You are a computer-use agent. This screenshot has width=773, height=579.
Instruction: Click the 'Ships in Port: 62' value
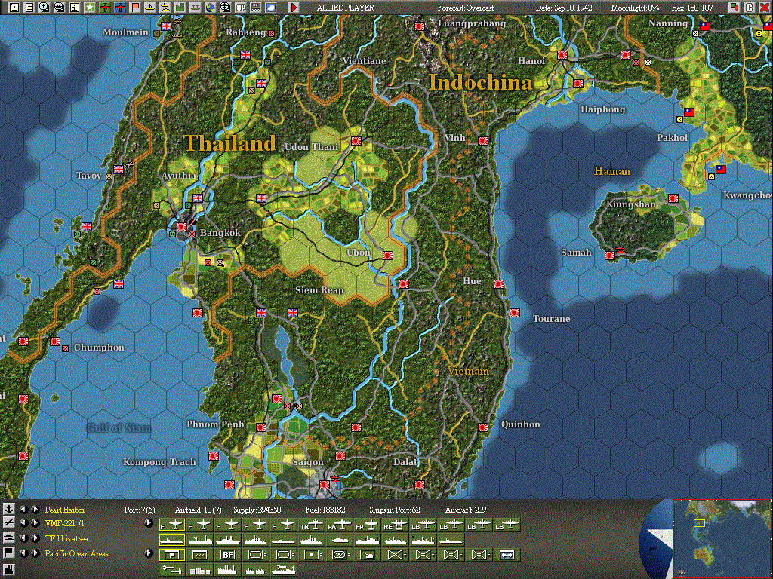tap(394, 510)
